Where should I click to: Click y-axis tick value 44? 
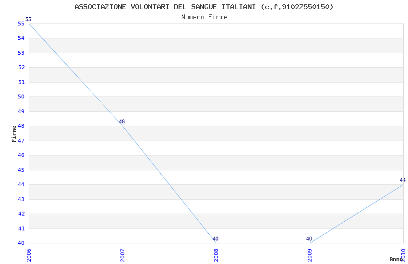(21, 184)
